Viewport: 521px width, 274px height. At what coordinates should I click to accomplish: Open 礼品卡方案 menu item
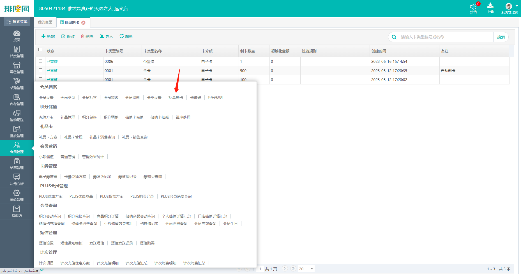coord(48,137)
